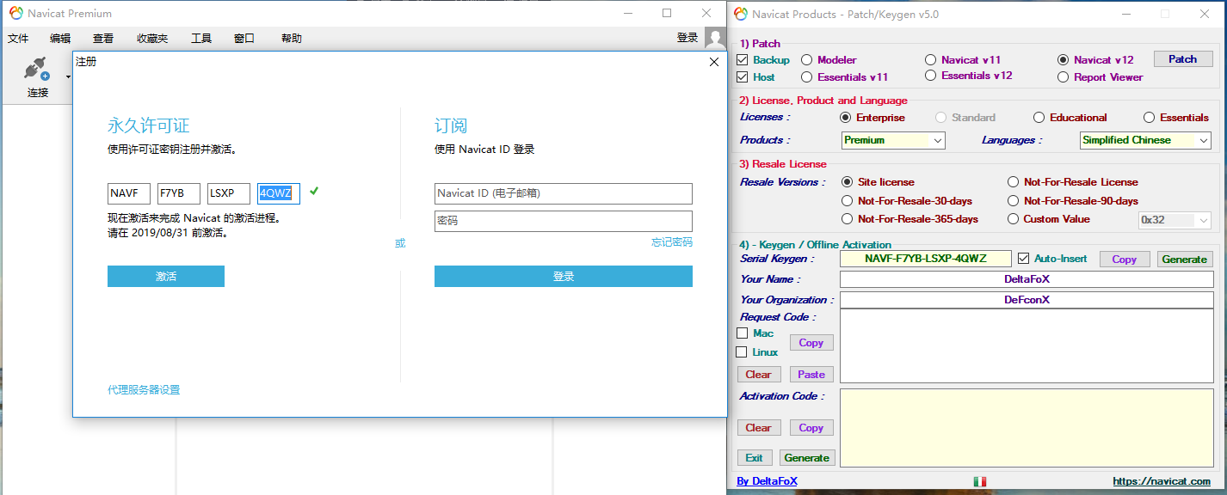Click the blue 登录 button in subscription section
The height and width of the screenshot is (495, 1227).
pos(564,276)
